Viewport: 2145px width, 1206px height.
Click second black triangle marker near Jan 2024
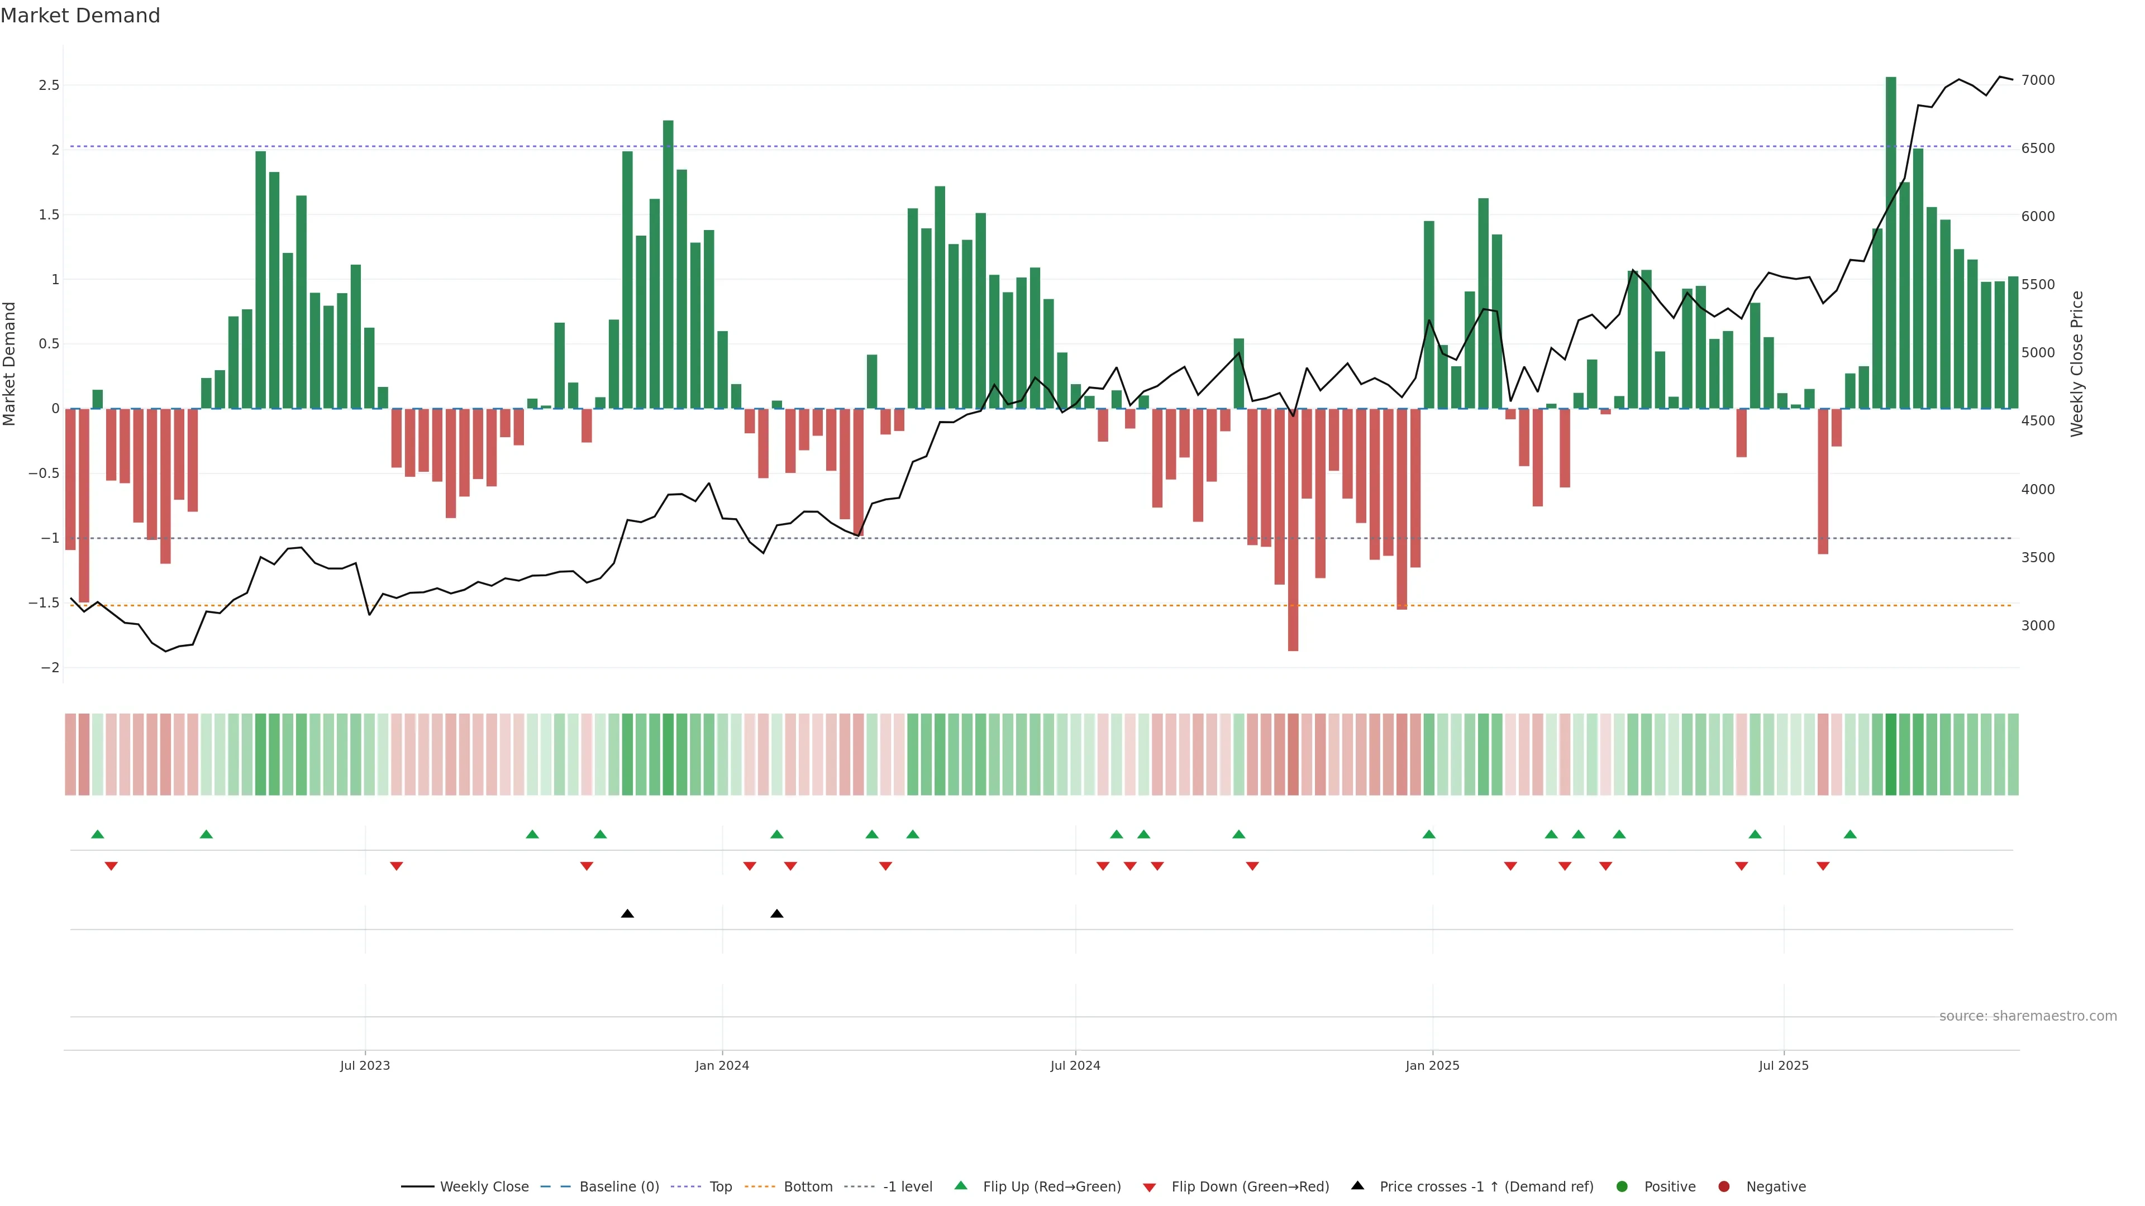(x=777, y=914)
